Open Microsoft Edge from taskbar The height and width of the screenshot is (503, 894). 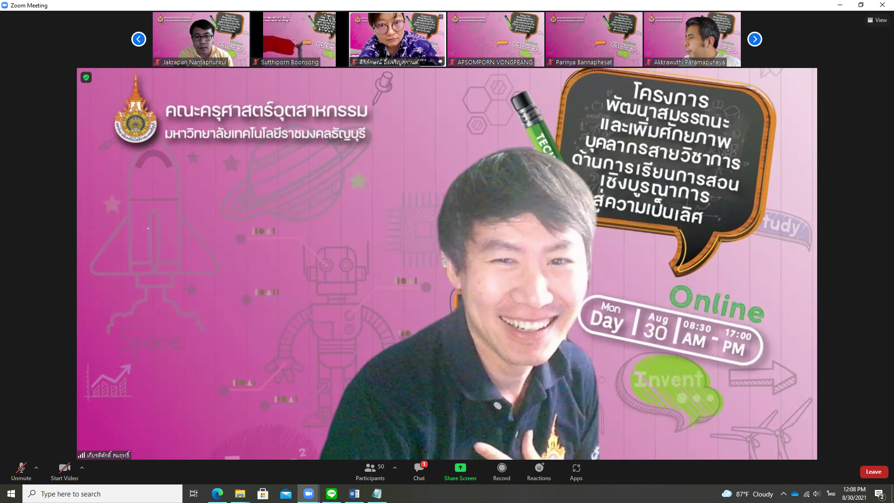[x=217, y=494]
